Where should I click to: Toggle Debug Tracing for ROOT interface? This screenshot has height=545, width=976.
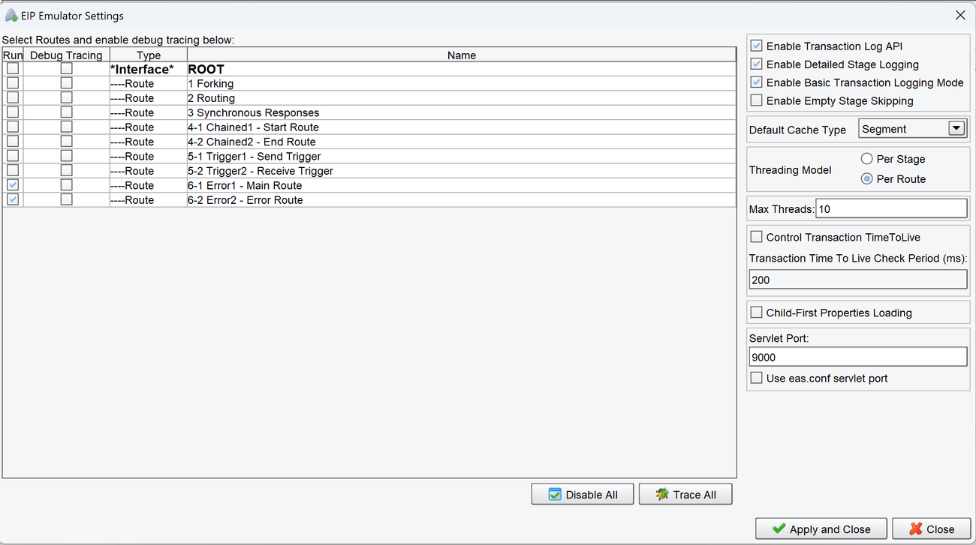coord(67,68)
